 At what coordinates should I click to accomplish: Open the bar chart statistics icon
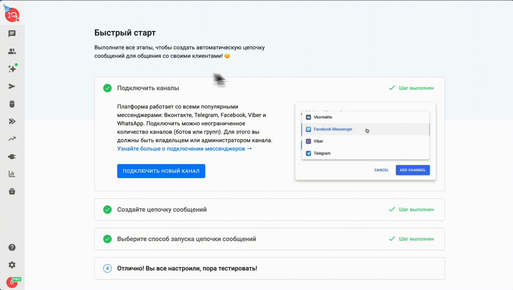[12, 174]
